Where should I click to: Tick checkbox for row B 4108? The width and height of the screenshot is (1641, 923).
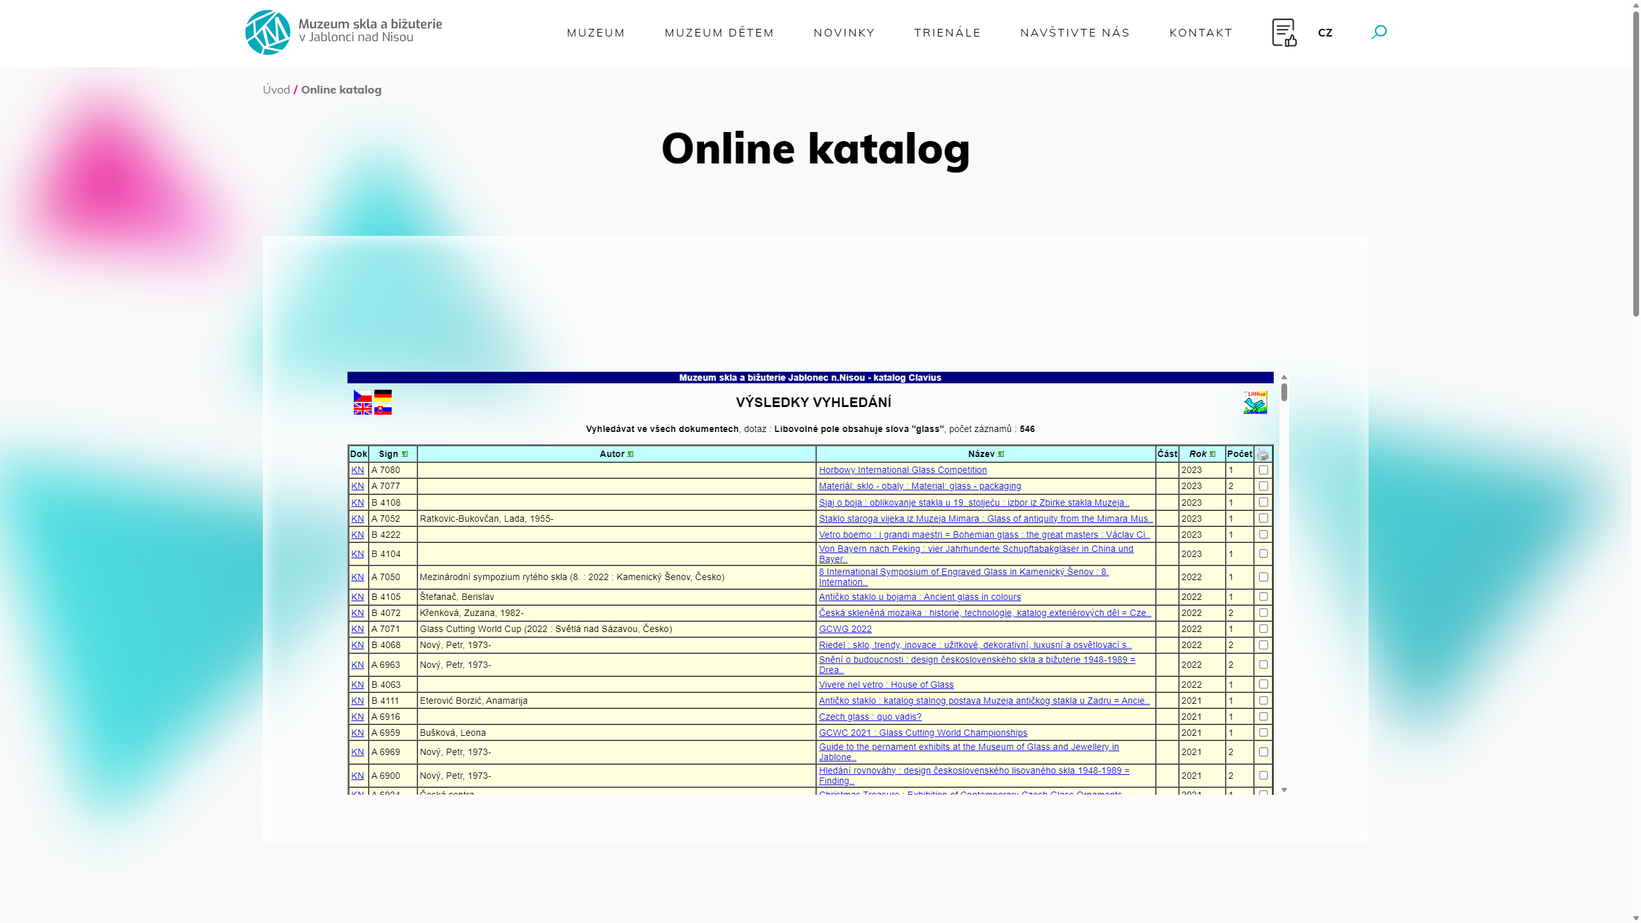pos(1263,502)
